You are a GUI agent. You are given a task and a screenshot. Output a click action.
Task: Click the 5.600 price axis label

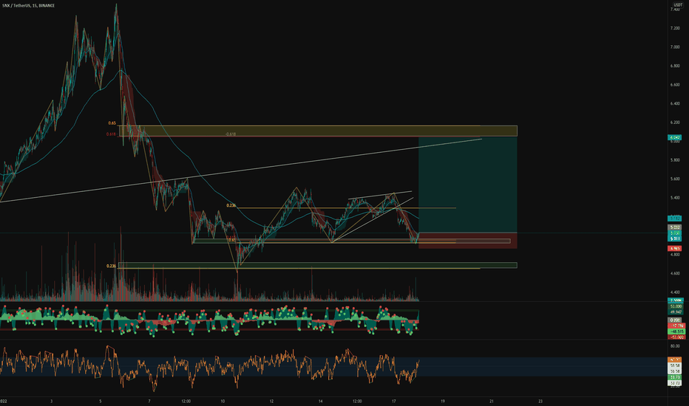675,179
